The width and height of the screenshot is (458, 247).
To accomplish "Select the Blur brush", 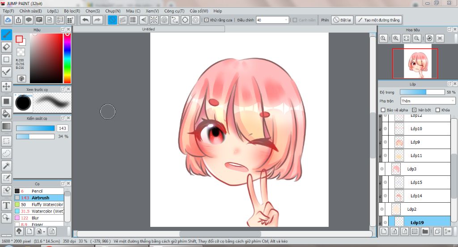I will pyautogui.click(x=39, y=218).
